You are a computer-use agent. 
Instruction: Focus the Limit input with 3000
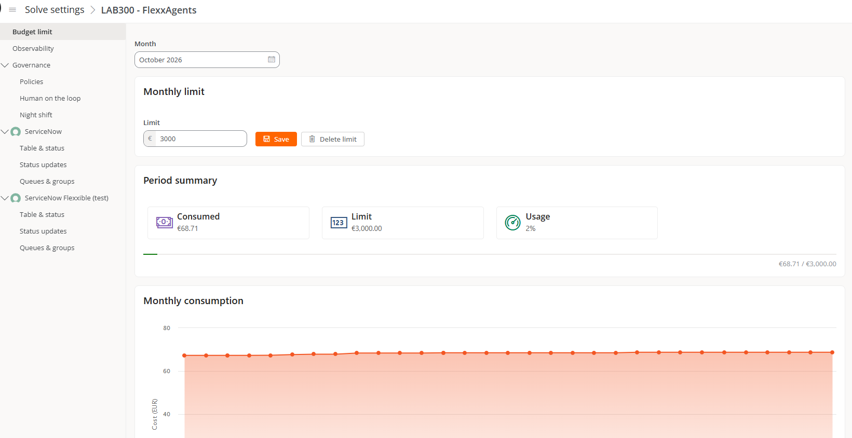pos(195,139)
